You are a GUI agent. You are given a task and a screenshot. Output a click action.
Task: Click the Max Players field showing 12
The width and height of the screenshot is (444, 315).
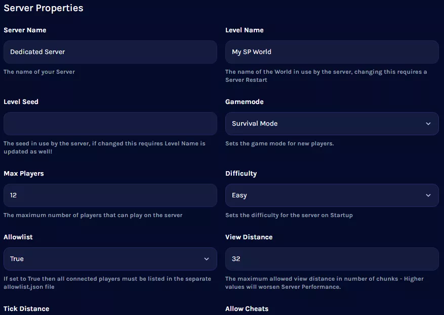click(110, 195)
